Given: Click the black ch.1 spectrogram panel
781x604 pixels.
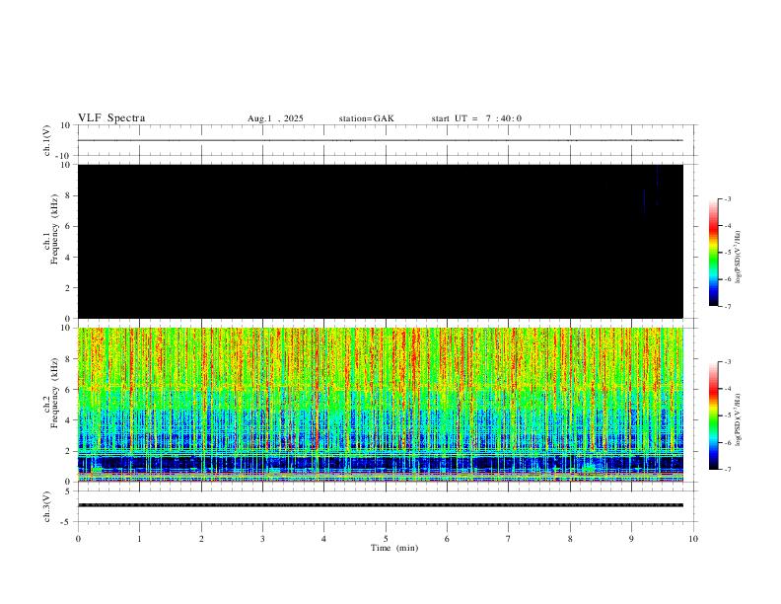Looking at the screenshot, I should [381, 241].
